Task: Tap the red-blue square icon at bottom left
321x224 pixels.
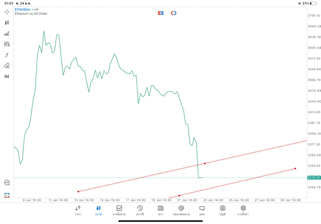Action: (7, 195)
